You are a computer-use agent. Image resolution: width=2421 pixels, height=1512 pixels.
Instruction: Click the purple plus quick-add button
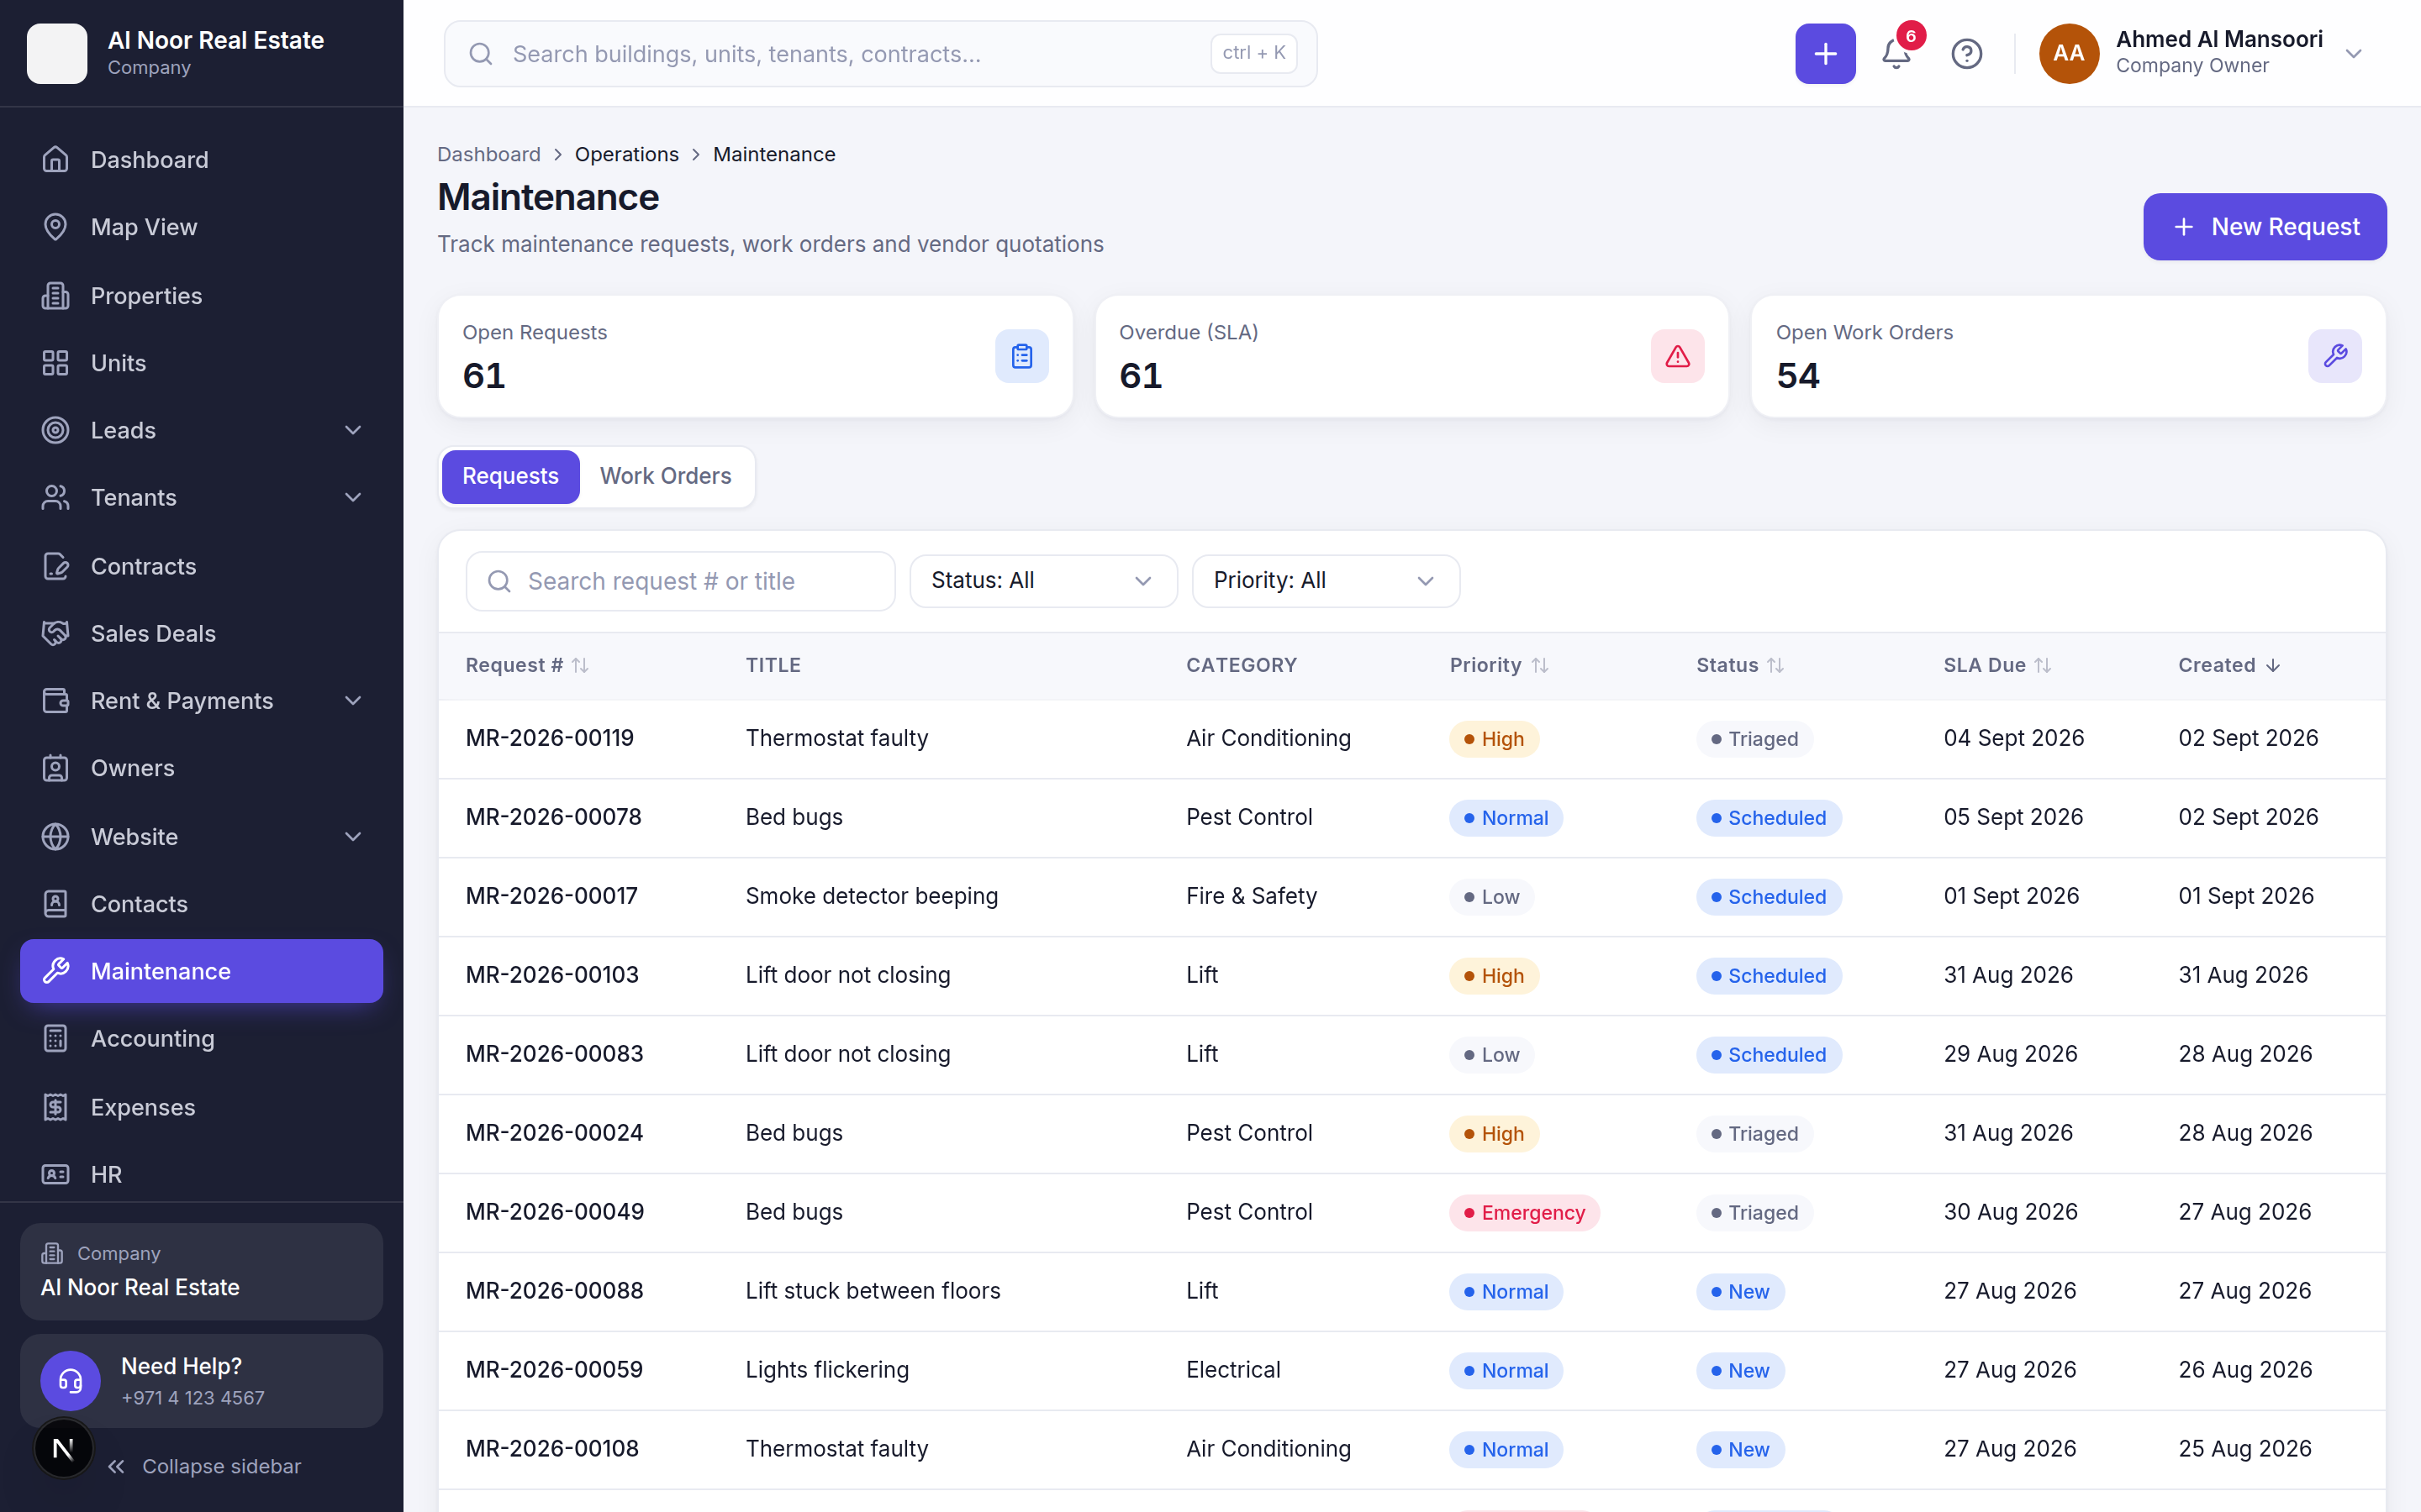pos(1825,54)
